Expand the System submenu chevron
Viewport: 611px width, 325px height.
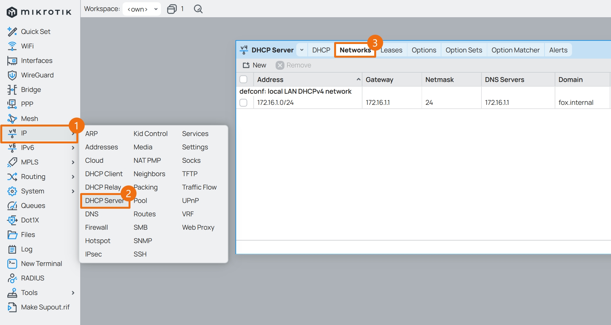click(73, 191)
